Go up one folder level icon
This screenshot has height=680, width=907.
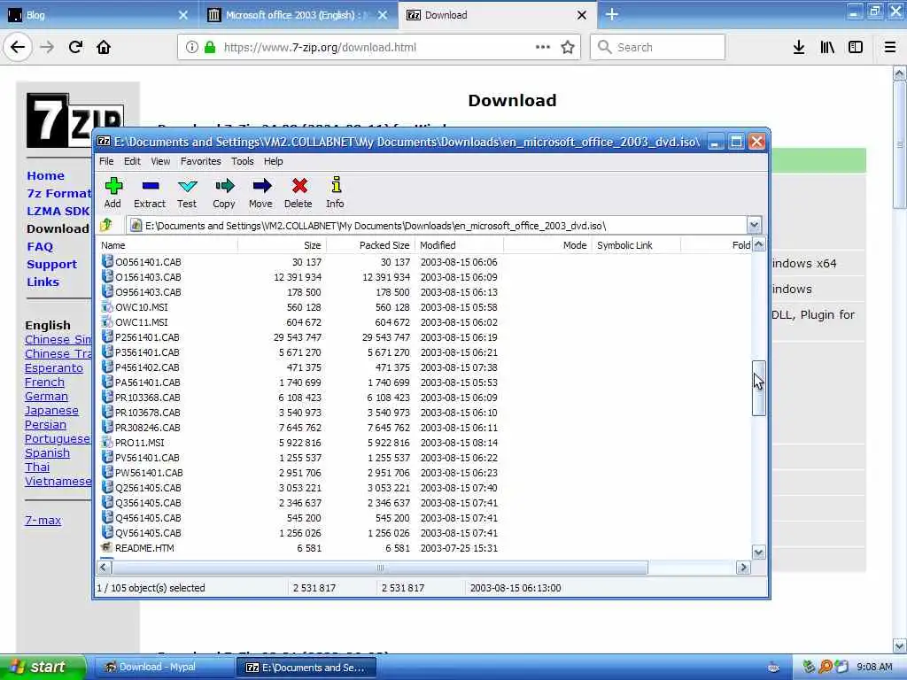(x=106, y=225)
